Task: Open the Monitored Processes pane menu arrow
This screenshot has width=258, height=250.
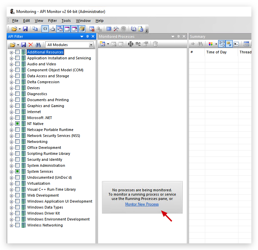Action: click(173, 36)
